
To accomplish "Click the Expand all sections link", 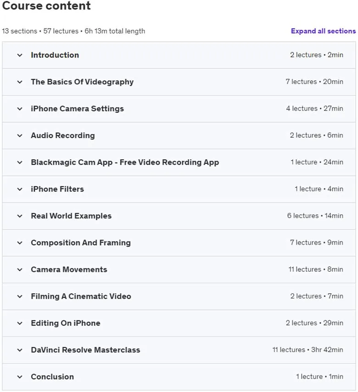I will click(x=323, y=31).
